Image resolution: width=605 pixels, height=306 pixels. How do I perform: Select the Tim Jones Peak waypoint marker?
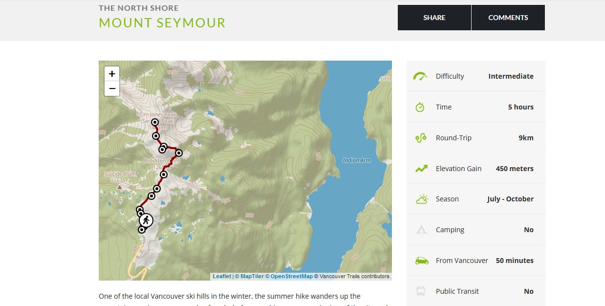pos(154,122)
